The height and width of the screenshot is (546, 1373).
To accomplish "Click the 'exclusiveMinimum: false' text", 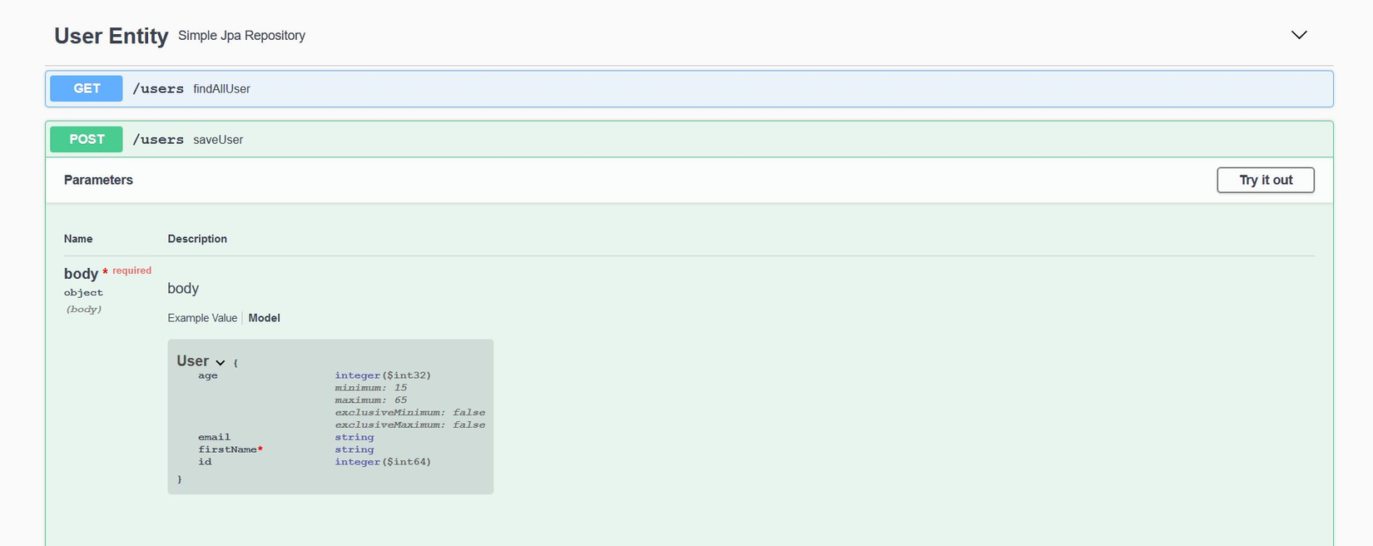I will click(x=410, y=413).
